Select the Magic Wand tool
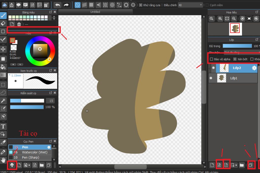The image size is (260, 173). point(3,101)
